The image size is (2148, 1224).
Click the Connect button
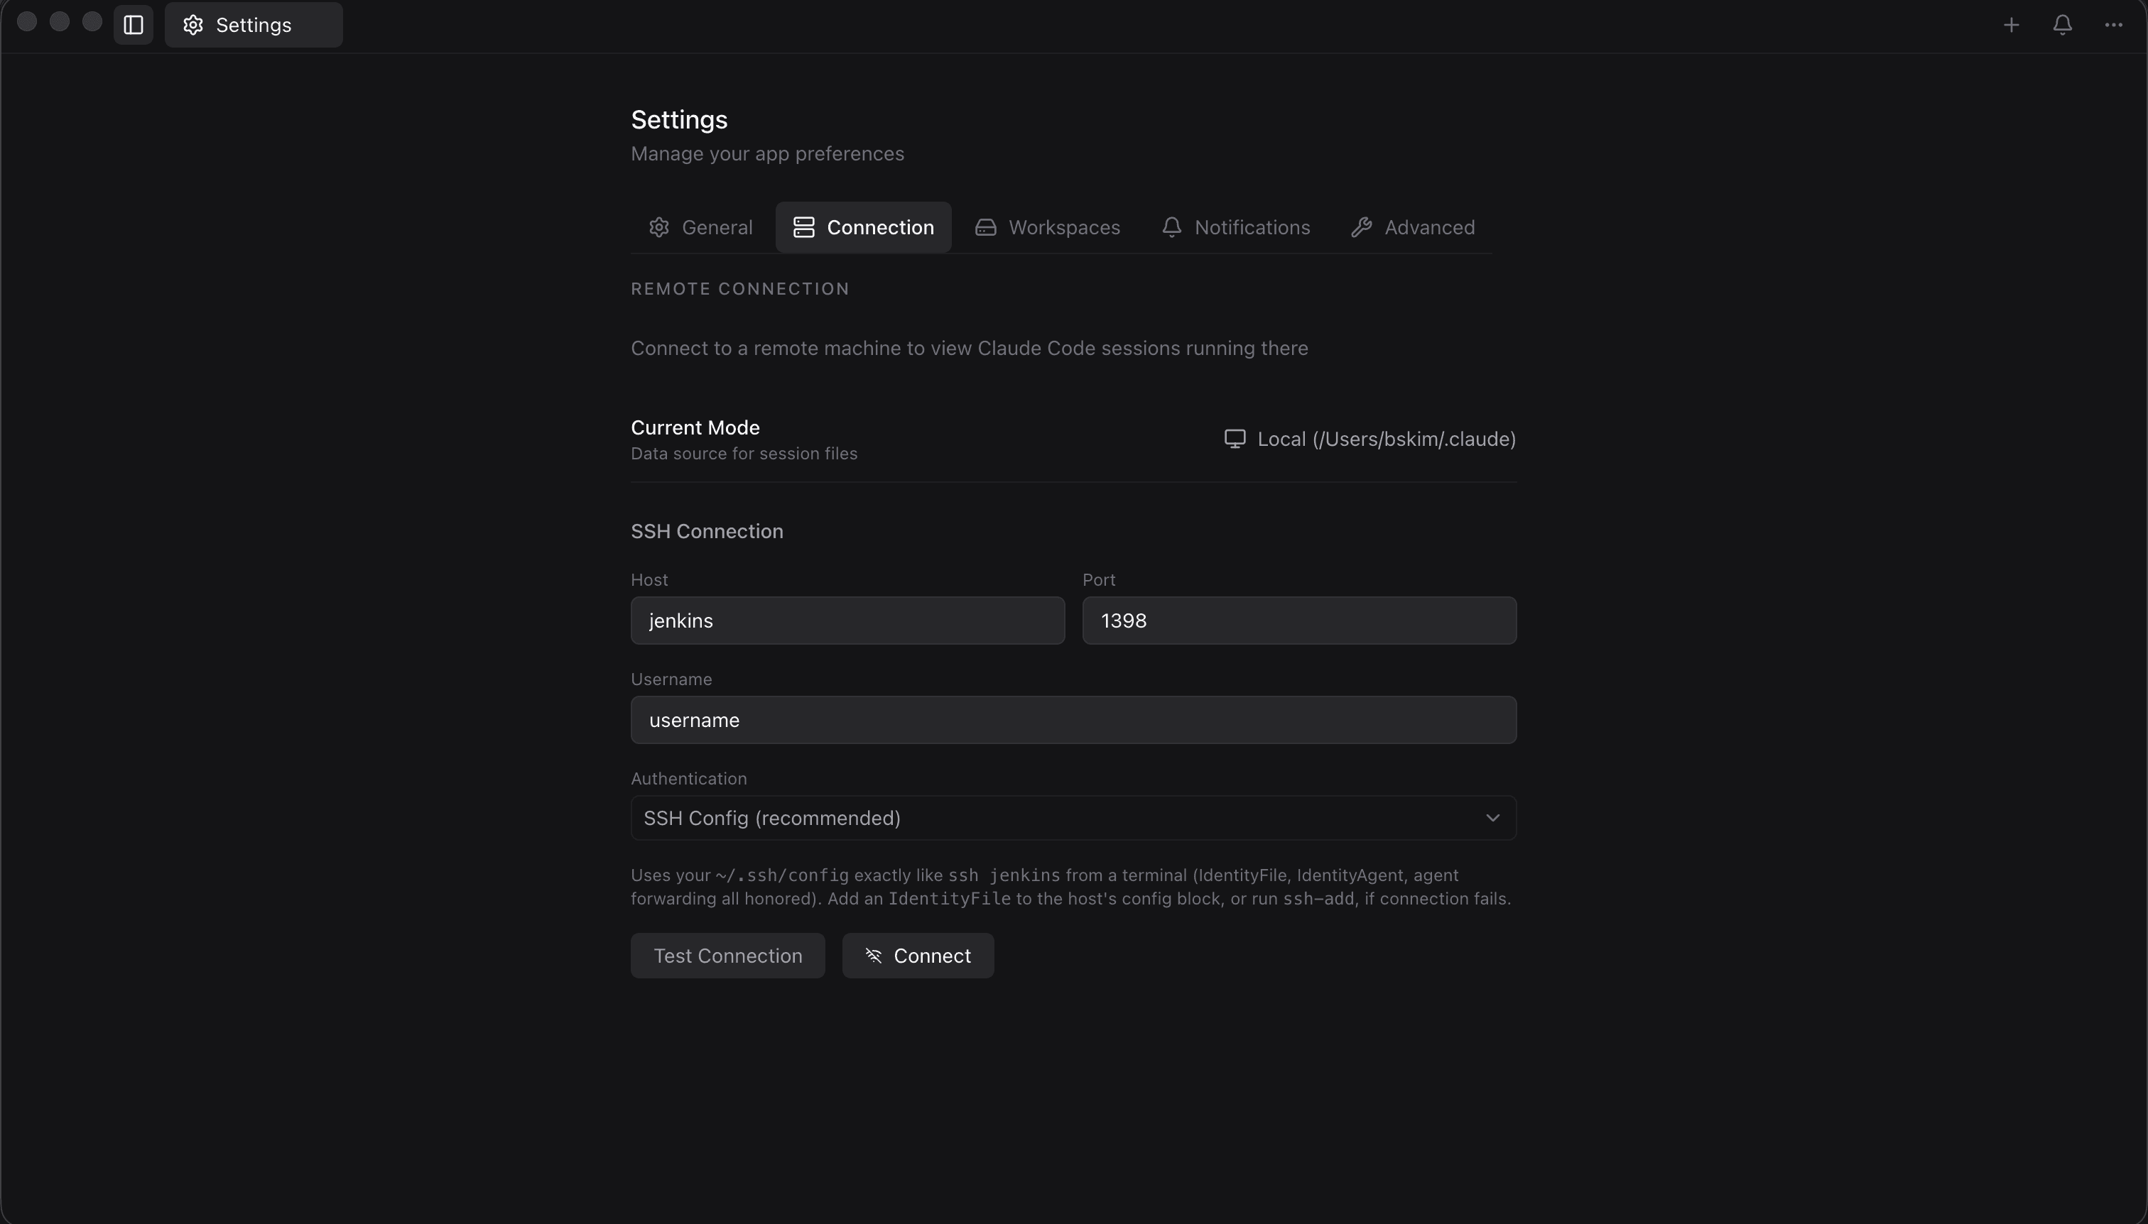918,956
